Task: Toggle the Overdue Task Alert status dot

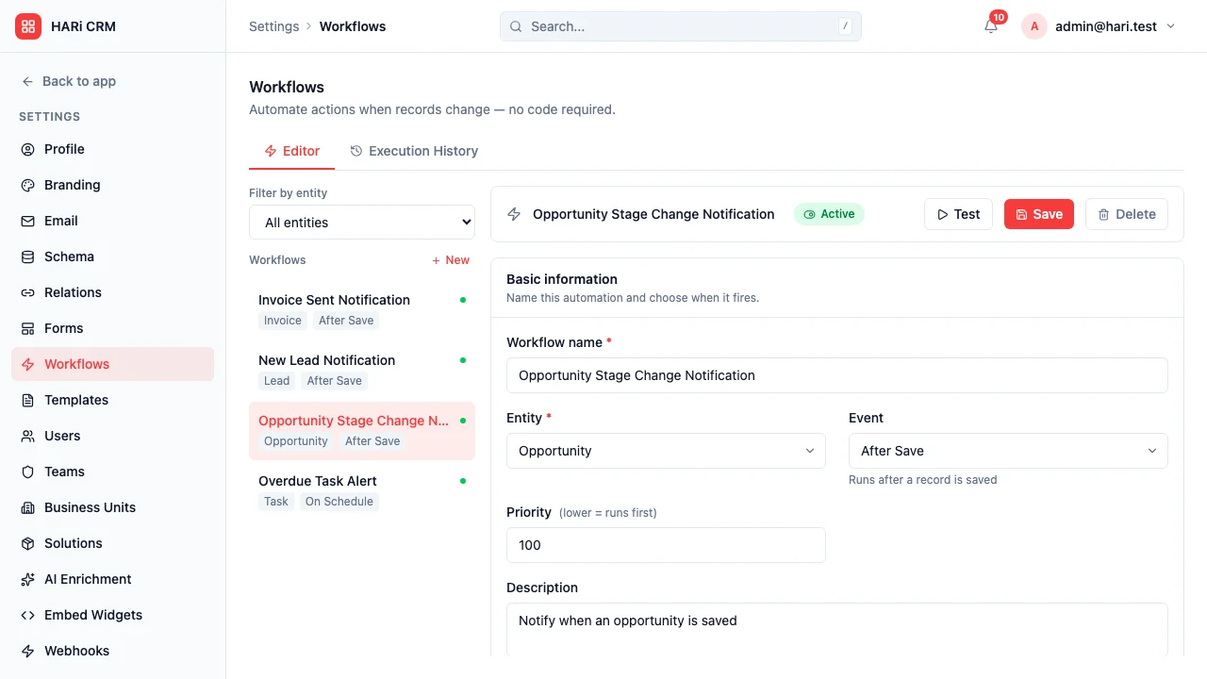Action: click(462, 480)
